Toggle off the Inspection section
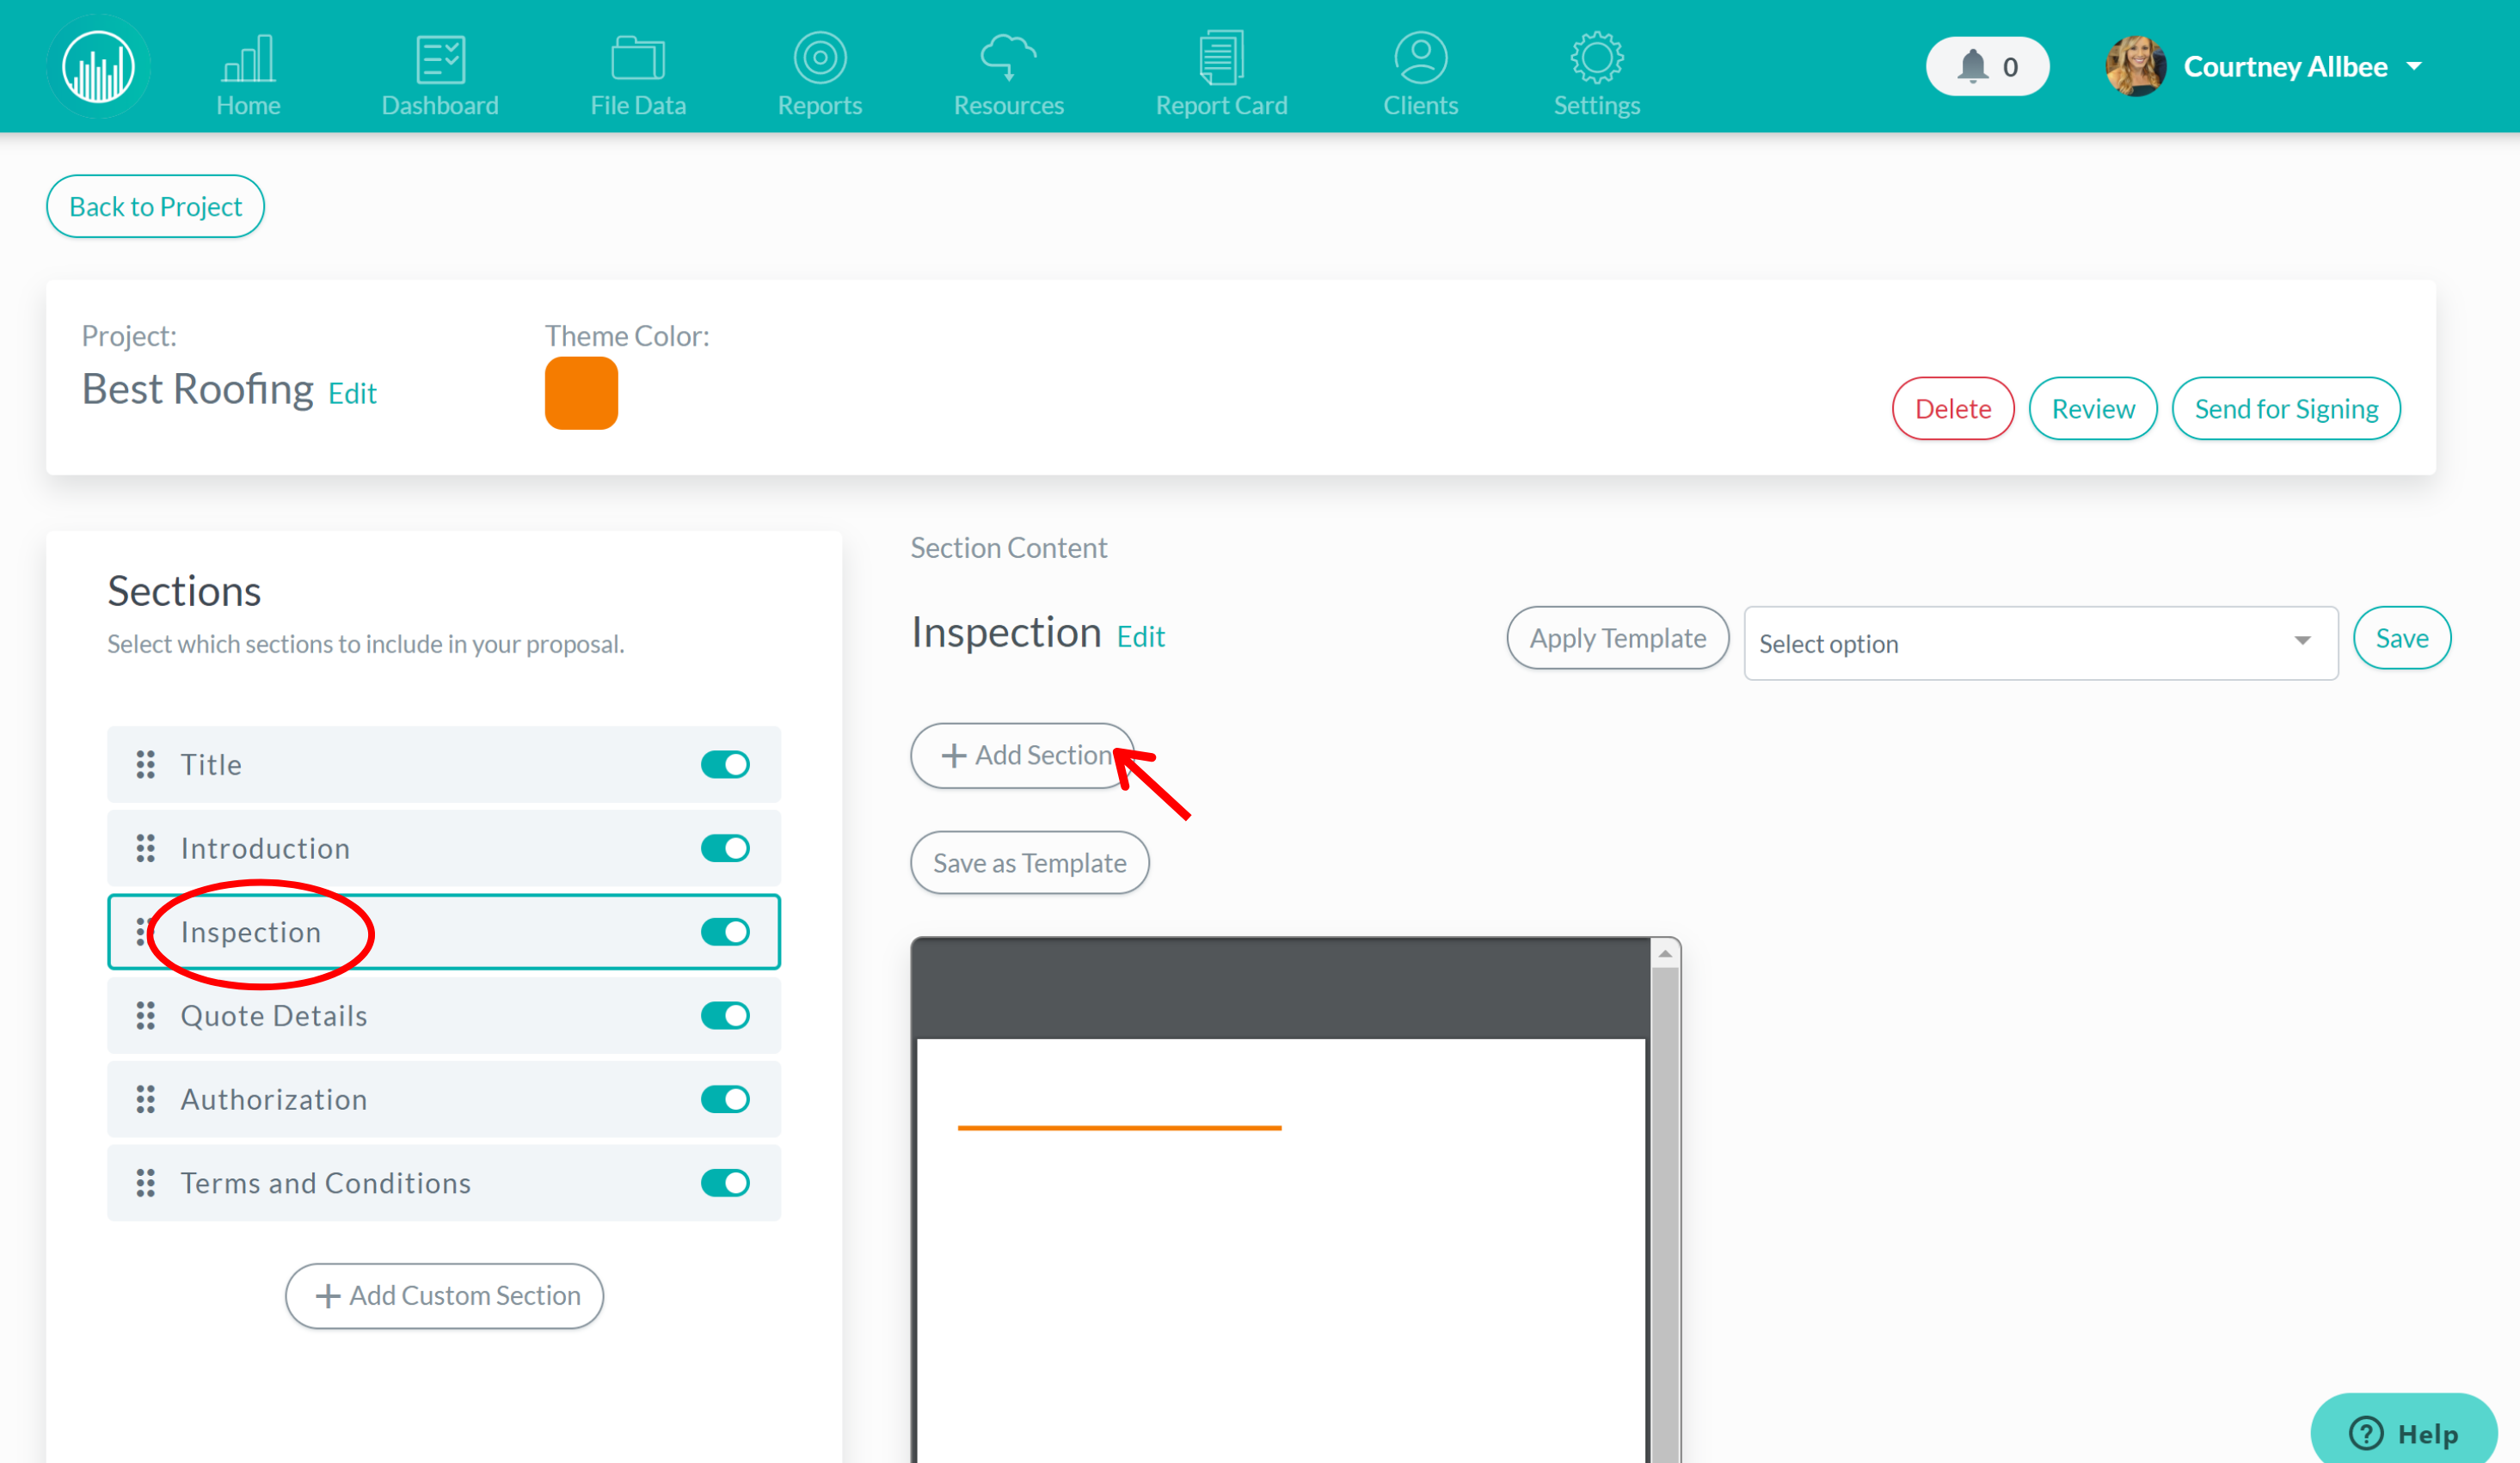The width and height of the screenshot is (2520, 1463). (x=725, y=933)
